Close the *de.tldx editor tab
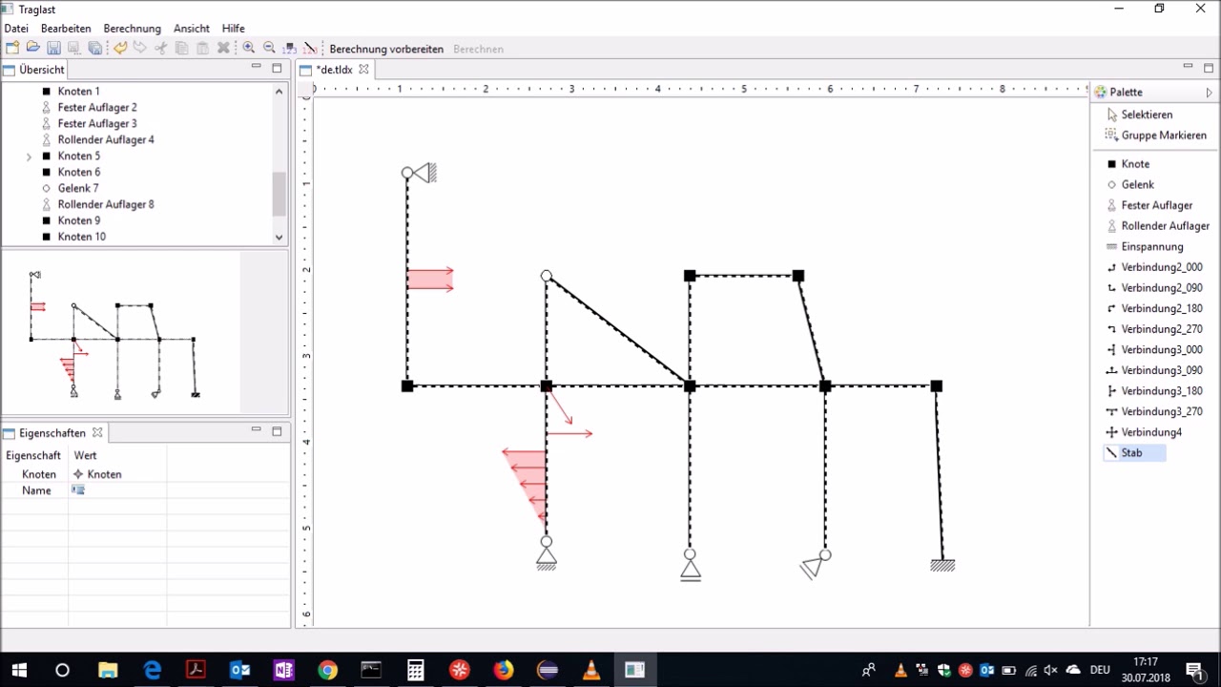The height and width of the screenshot is (687, 1221). click(363, 70)
